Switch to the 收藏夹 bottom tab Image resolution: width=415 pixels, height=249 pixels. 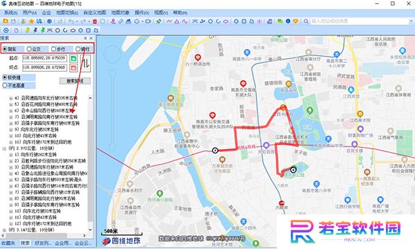click(8, 243)
